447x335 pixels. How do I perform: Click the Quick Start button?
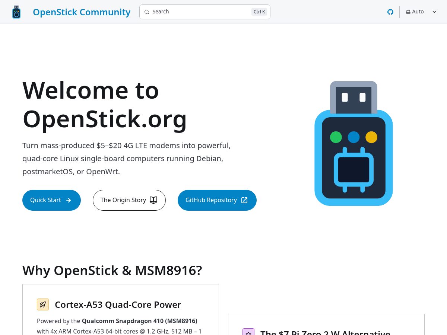(x=51, y=200)
